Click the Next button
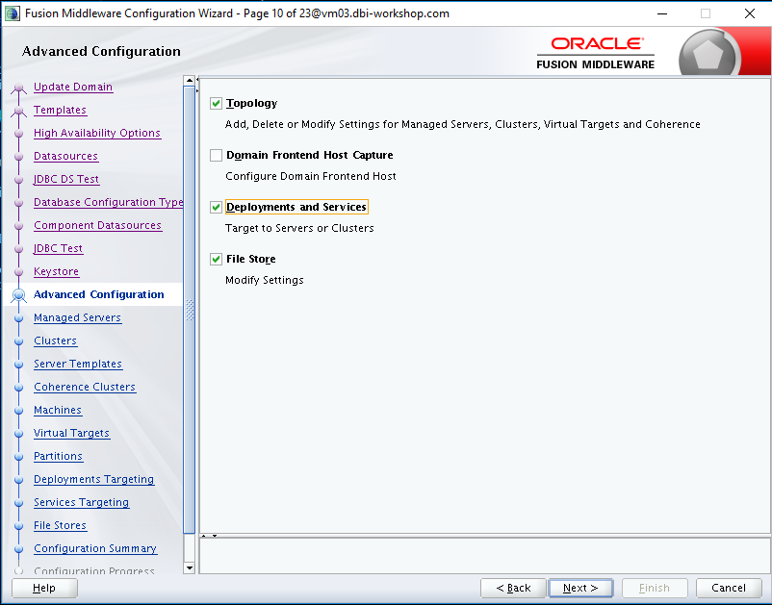 (x=580, y=588)
